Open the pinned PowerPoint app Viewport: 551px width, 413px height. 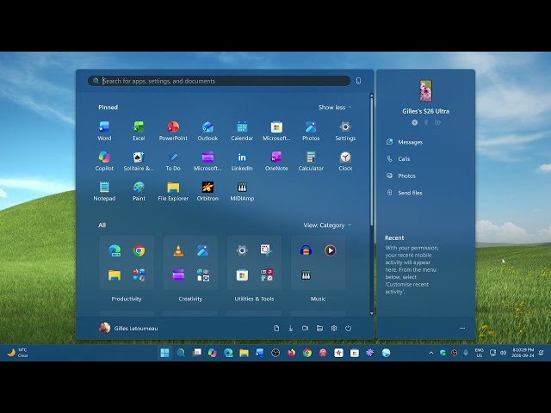[x=173, y=131]
